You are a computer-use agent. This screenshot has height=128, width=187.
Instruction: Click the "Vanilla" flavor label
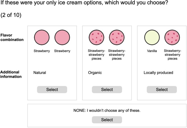coord(152,51)
